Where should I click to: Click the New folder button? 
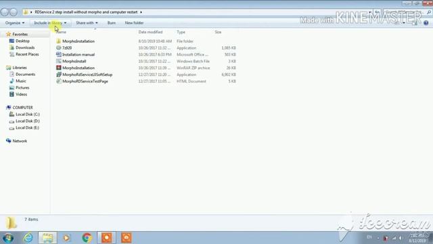pos(134,23)
